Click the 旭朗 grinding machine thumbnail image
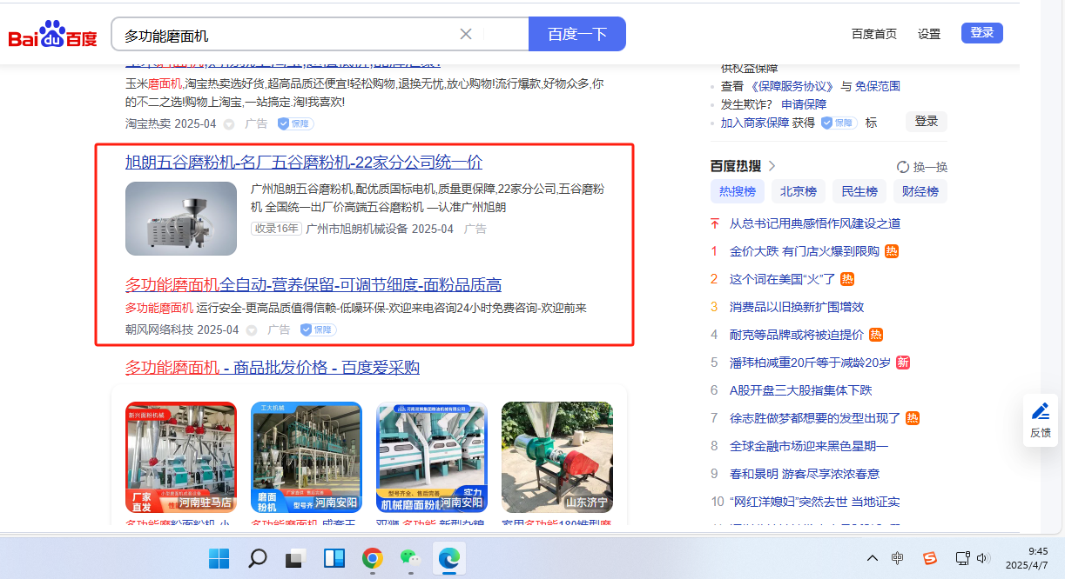 click(x=181, y=218)
